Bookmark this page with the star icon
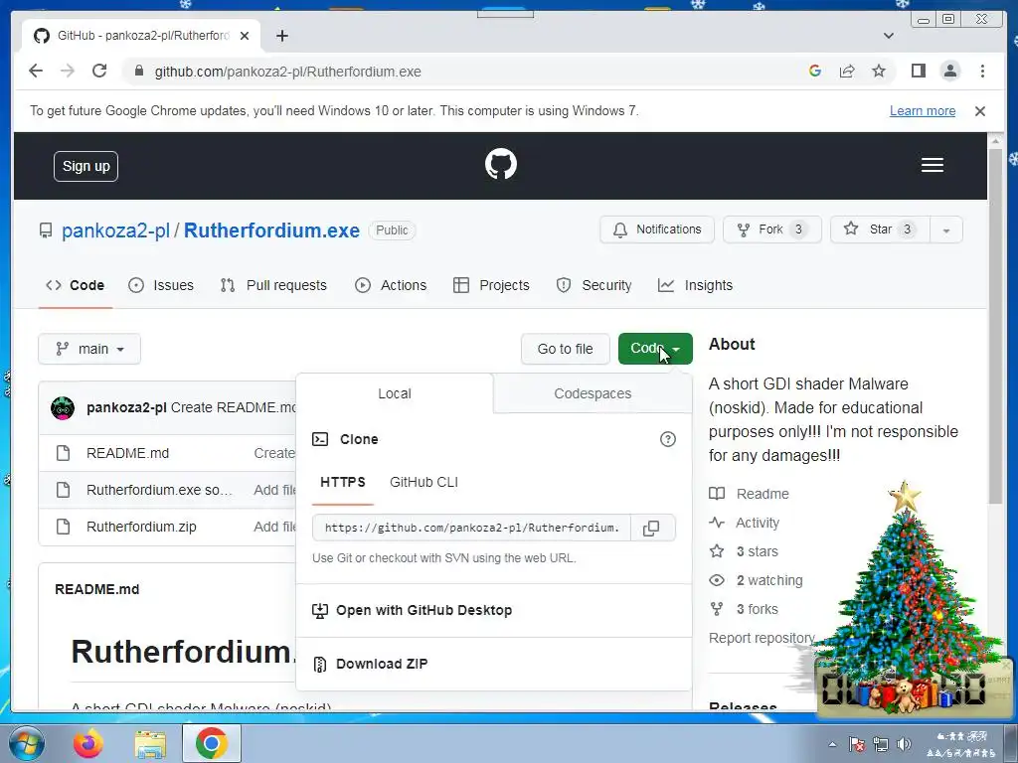This screenshot has width=1018, height=763. [x=879, y=71]
